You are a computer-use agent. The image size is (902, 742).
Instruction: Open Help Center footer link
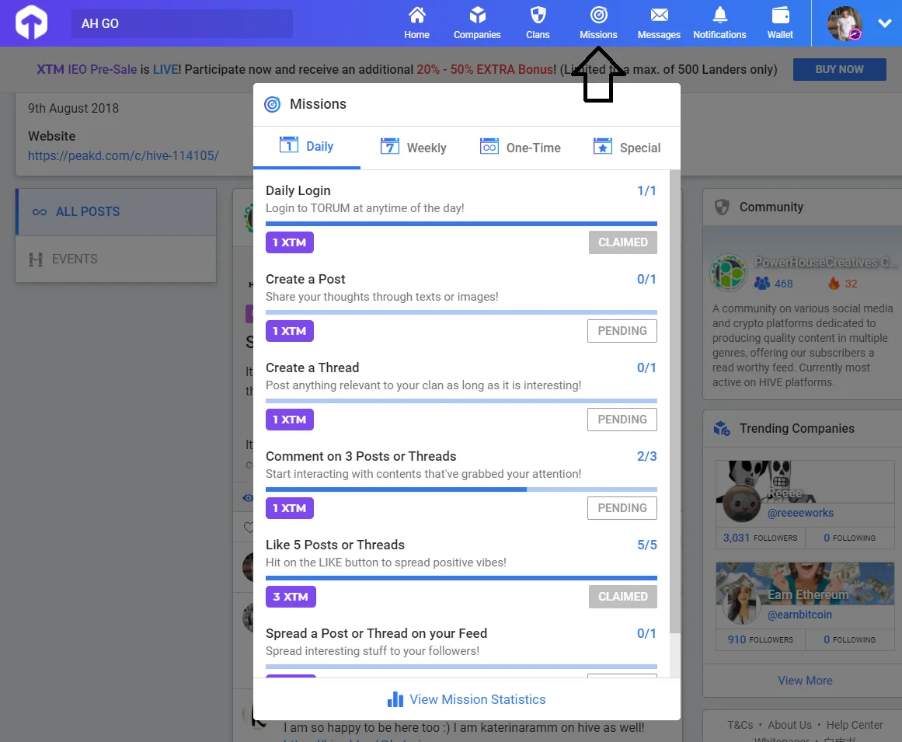[855, 725]
